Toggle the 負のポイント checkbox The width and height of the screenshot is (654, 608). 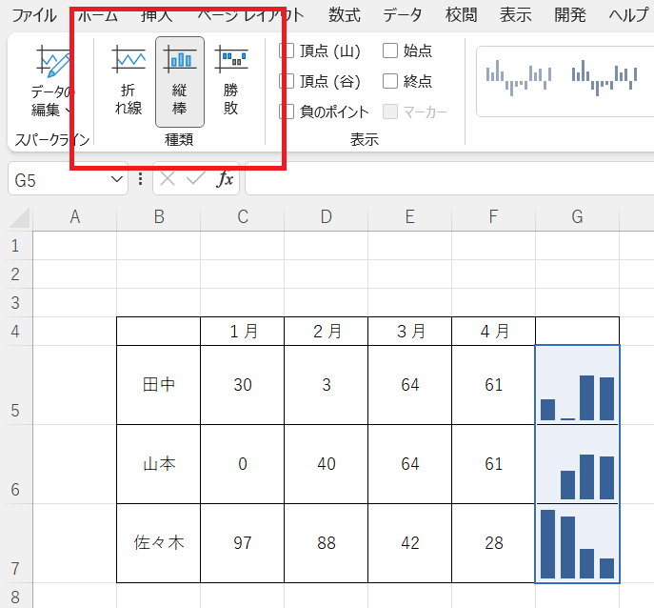[287, 111]
